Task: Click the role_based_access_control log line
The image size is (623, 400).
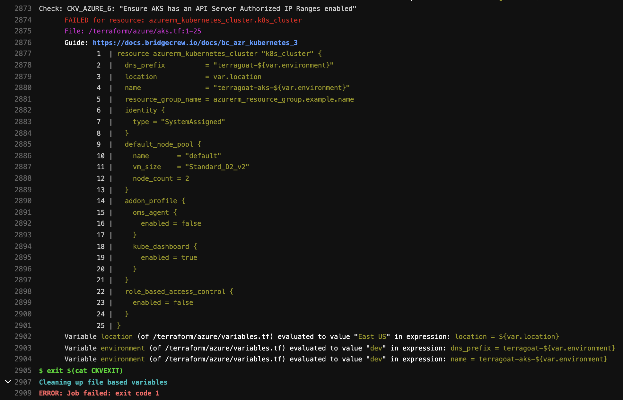Action: [x=179, y=291]
